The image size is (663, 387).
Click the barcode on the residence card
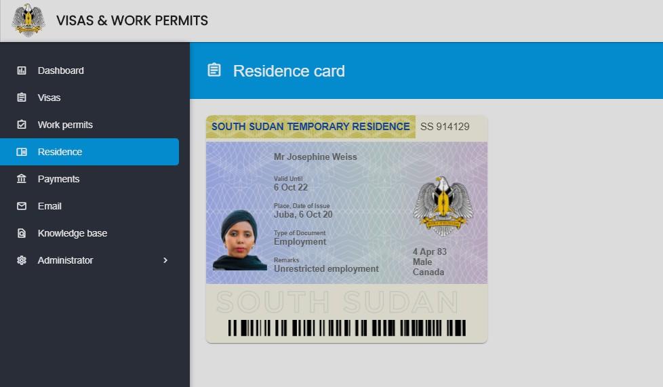[346, 328]
